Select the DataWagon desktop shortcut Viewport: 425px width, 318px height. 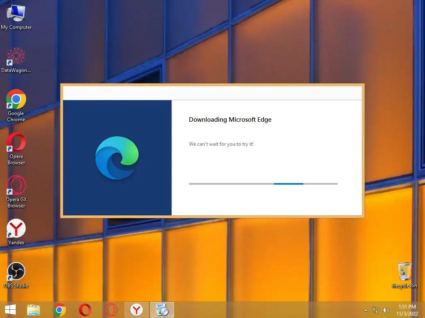[x=16, y=60]
